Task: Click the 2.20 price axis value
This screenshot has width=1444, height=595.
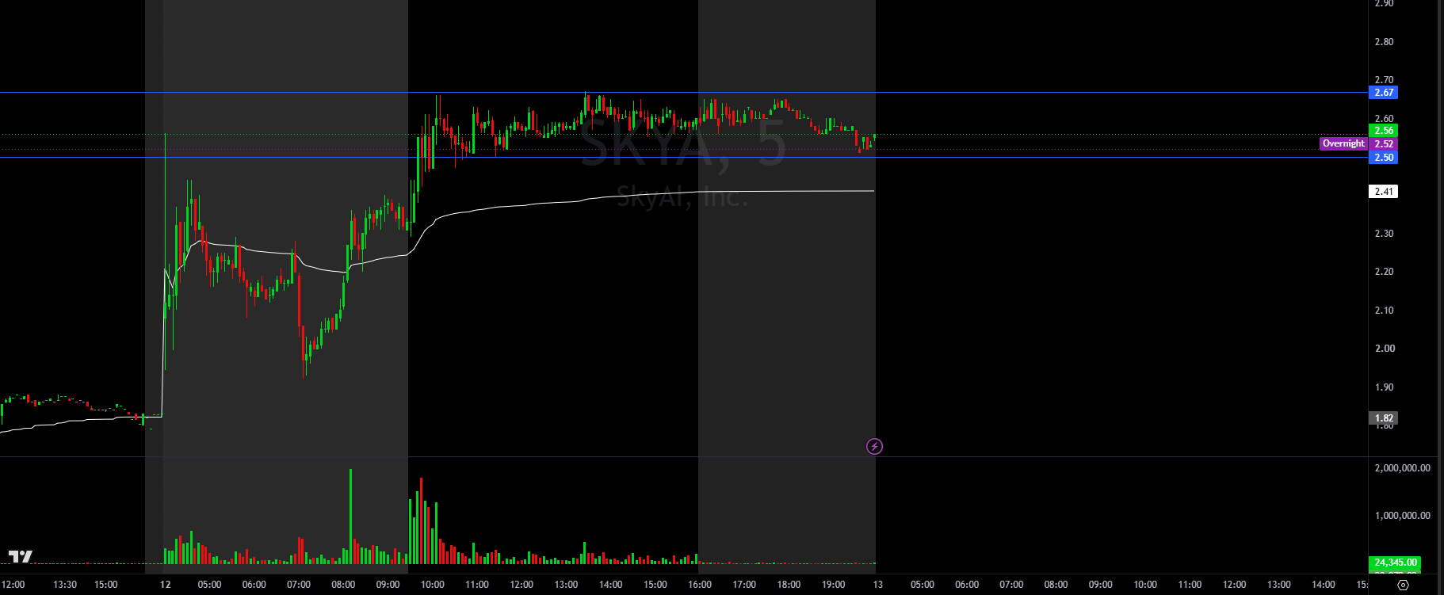Action: tap(1384, 272)
